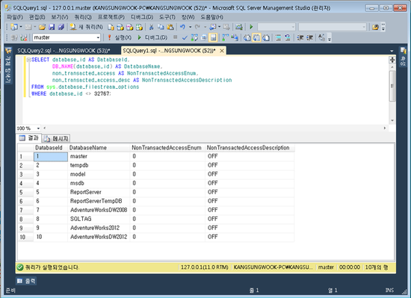411x298 pixels.
Task: Click Comment out selected lines icon
Action: pyautogui.click(x=278, y=37)
